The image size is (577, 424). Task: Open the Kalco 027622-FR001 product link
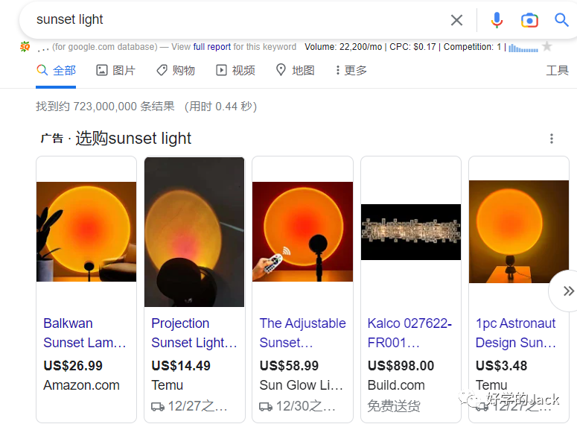tap(409, 333)
